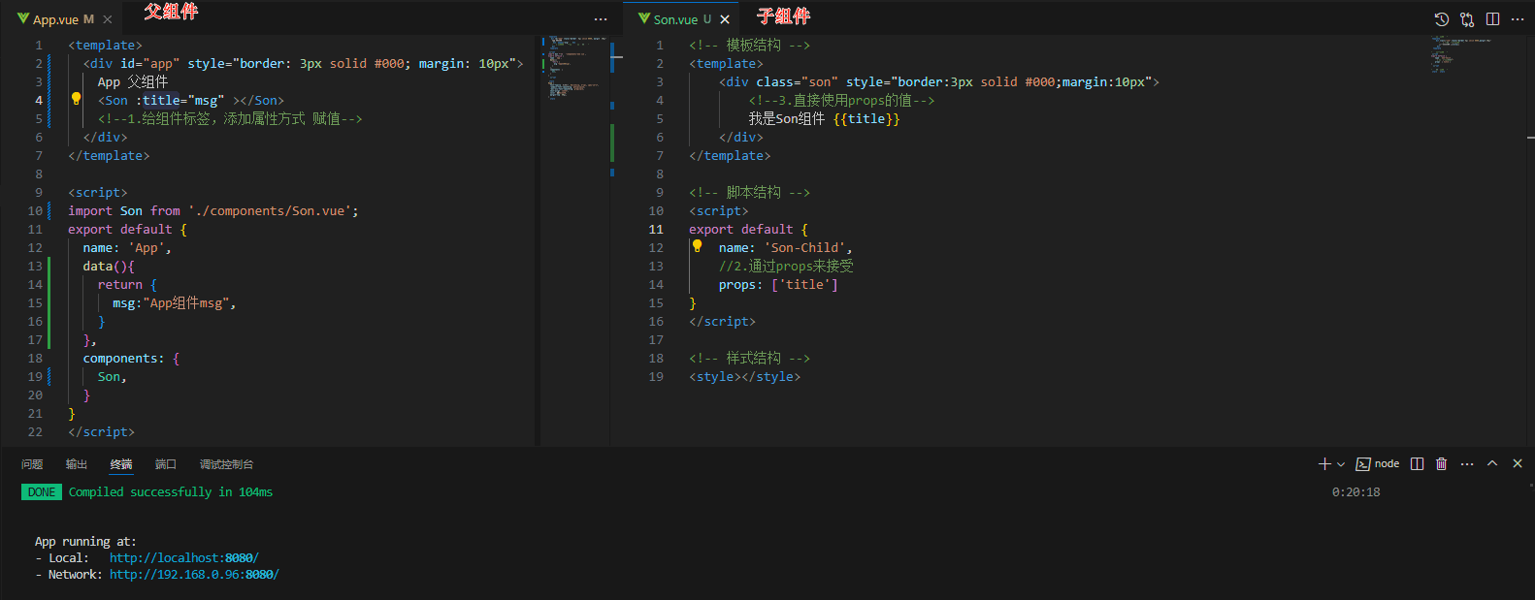Open the Local http://localhost:8080/ link
This screenshot has width=1535, height=600.
pos(183,558)
